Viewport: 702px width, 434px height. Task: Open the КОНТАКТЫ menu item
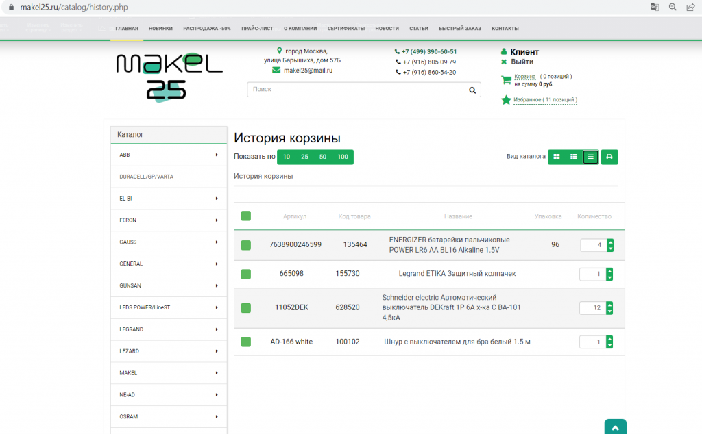point(505,29)
